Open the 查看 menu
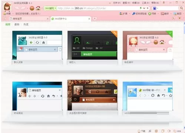Viewport: 185px width, 133px height. [x=126, y=3]
